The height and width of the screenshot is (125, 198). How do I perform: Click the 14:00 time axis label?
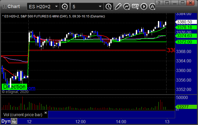click(121, 122)
